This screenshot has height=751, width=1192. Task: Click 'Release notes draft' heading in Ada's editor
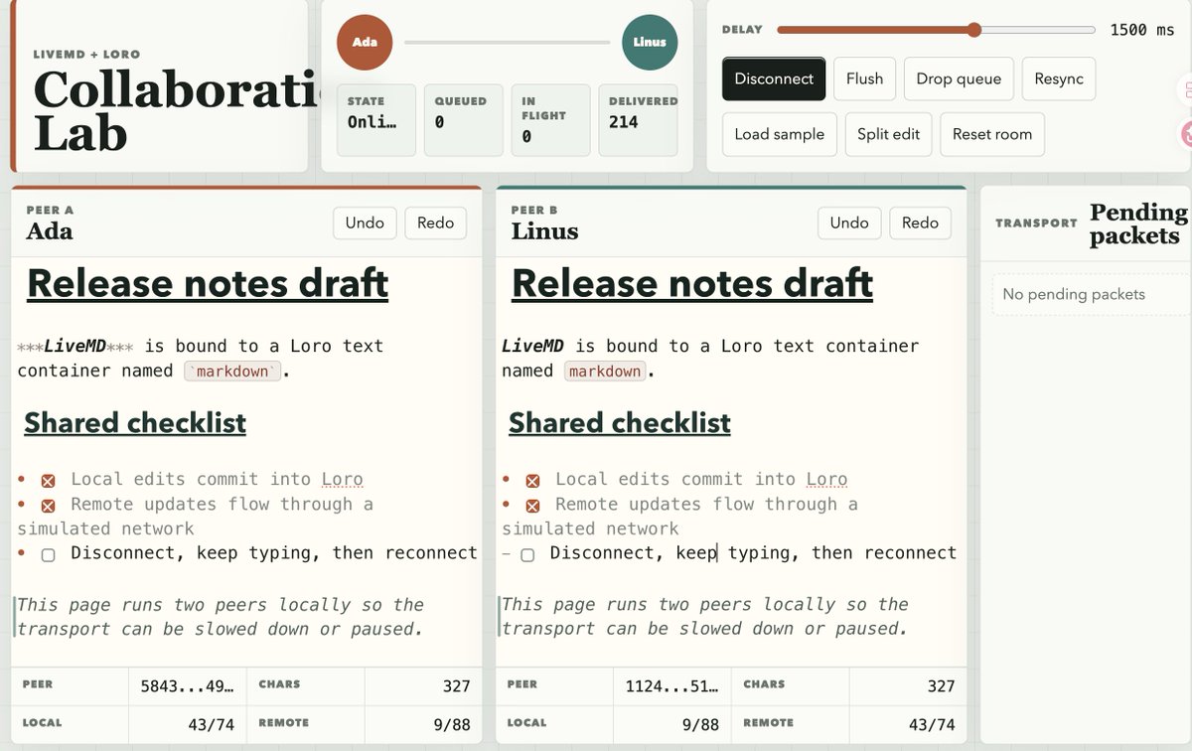pos(208,284)
